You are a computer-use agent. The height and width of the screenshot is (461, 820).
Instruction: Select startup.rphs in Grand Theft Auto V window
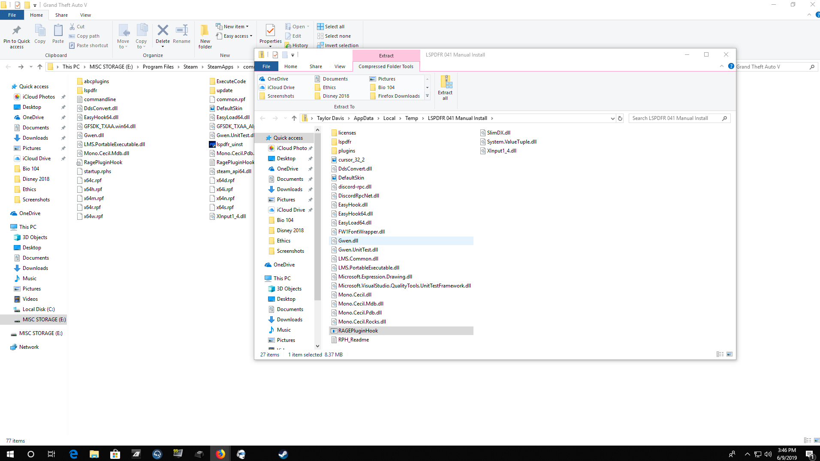93,171
